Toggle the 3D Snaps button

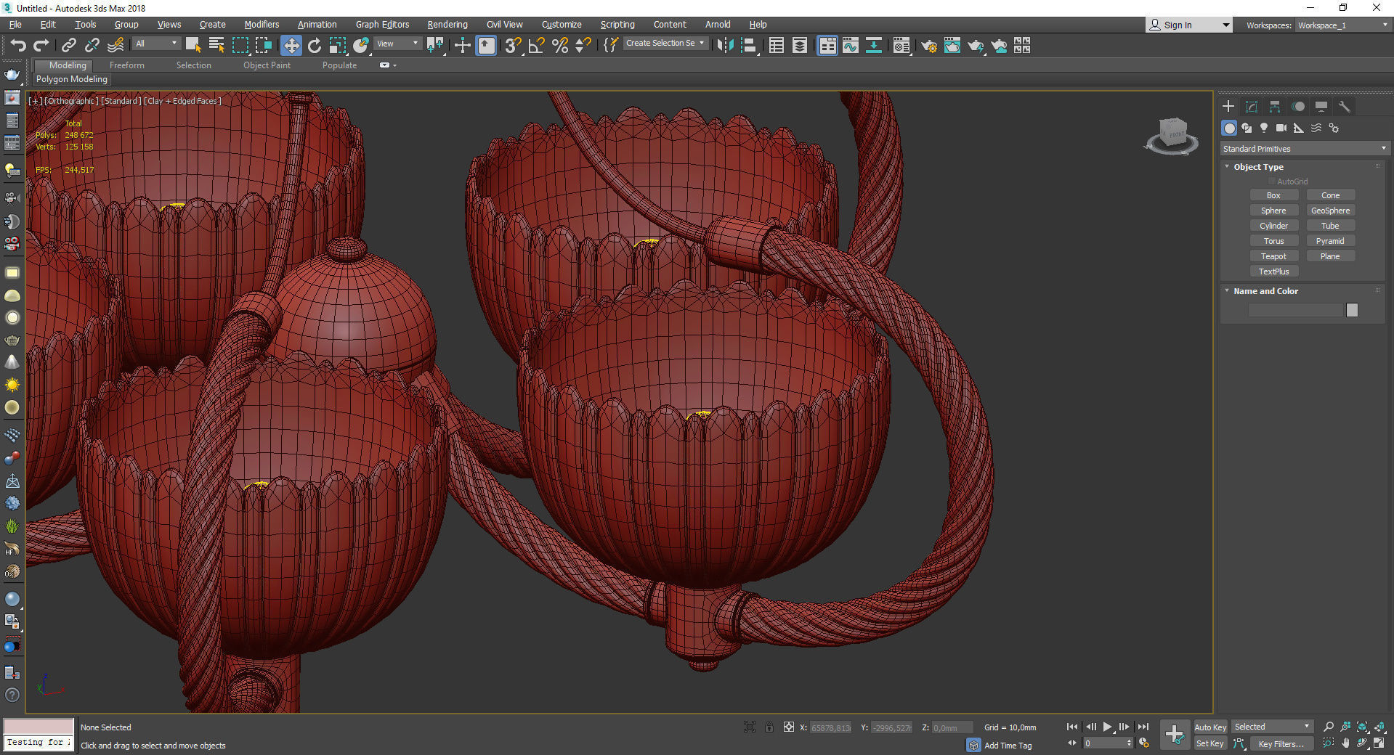[x=513, y=46]
